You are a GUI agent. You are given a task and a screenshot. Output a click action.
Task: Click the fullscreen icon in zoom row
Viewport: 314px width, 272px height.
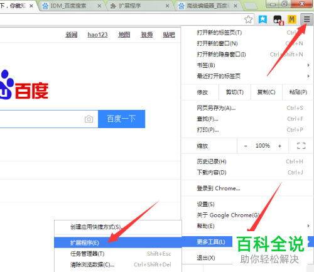click(301, 146)
